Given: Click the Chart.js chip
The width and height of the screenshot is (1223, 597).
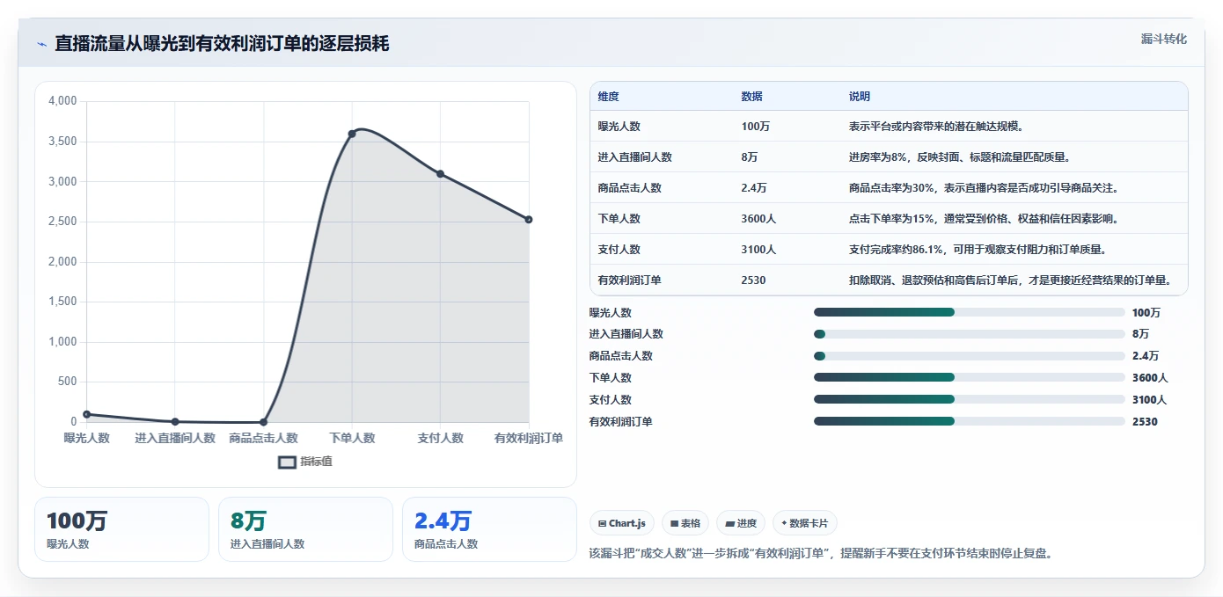Looking at the screenshot, I should [621, 523].
